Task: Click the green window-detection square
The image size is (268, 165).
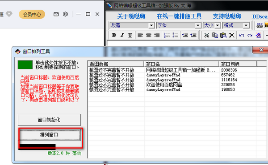Action: [25, 64]
